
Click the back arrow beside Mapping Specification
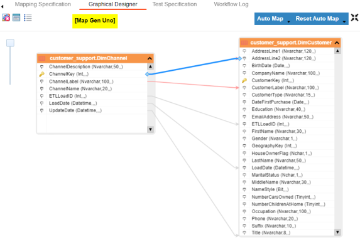click(2, 6)
